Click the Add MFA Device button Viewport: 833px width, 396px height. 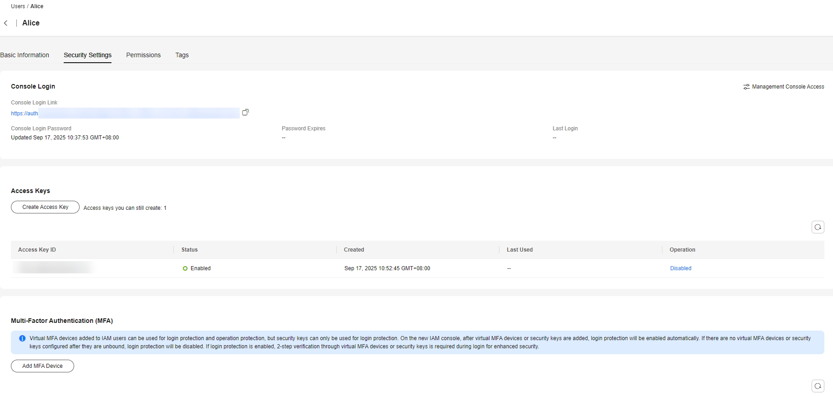tap(42, 366)
